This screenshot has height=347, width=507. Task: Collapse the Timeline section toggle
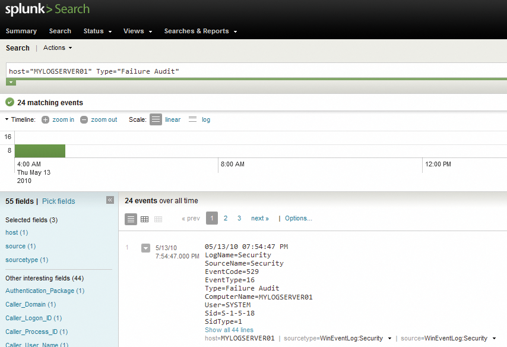[7, 119]
